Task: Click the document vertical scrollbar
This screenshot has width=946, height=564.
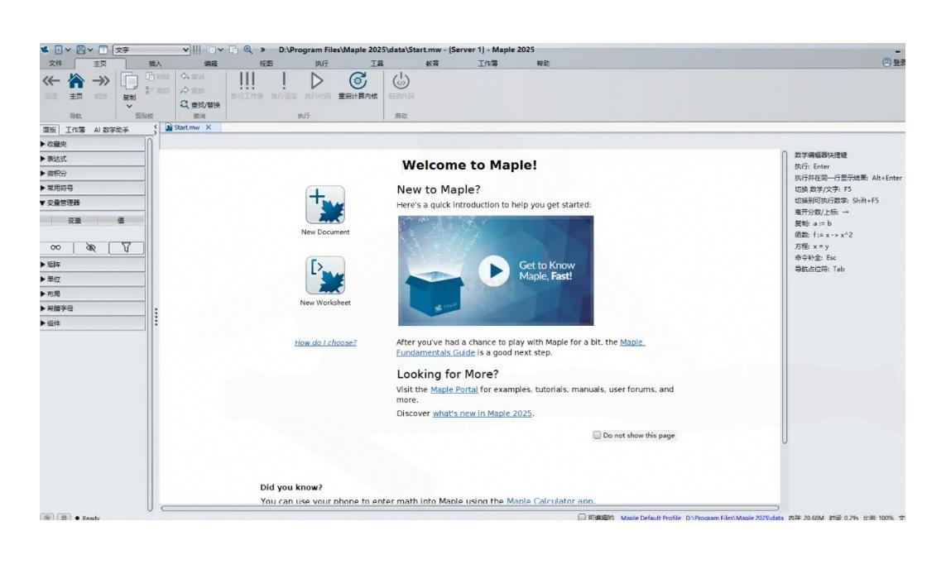Action: 785,299
